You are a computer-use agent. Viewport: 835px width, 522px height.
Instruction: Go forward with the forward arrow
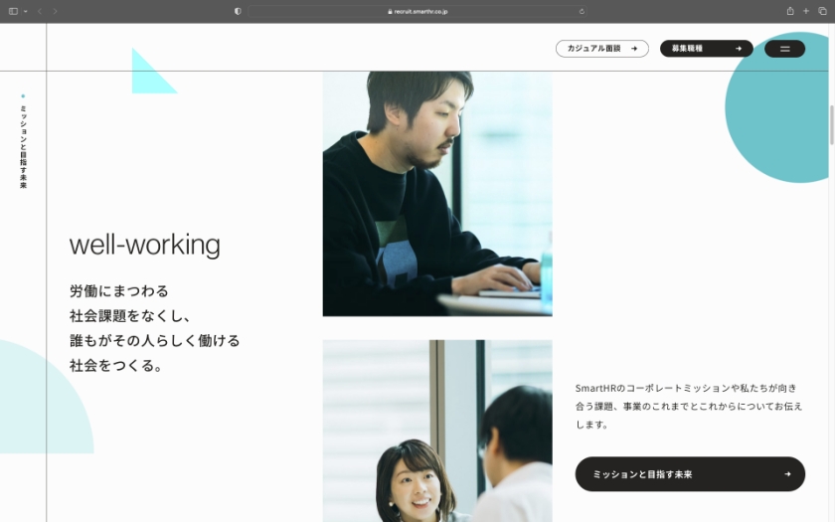55,11
